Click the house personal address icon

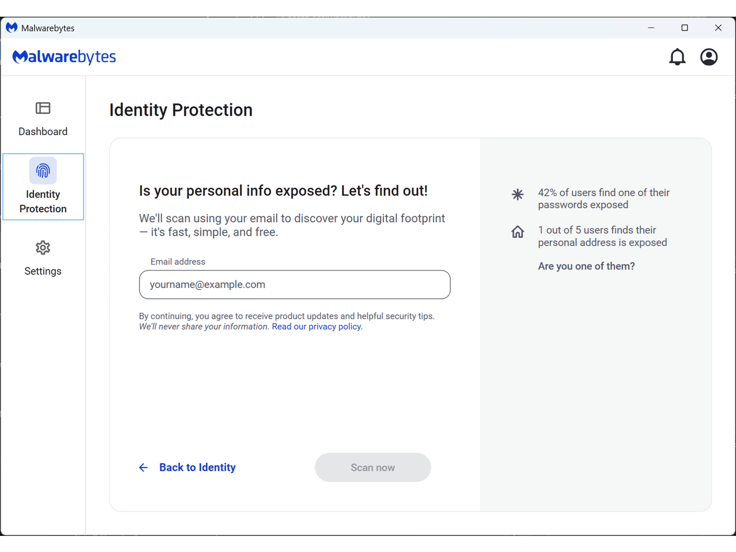(x=517, y=232)
